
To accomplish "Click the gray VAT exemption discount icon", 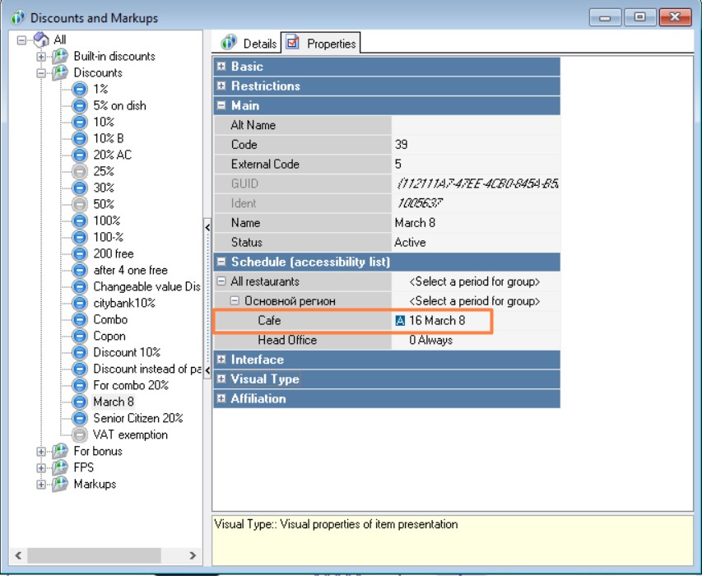I will point(79,434).
